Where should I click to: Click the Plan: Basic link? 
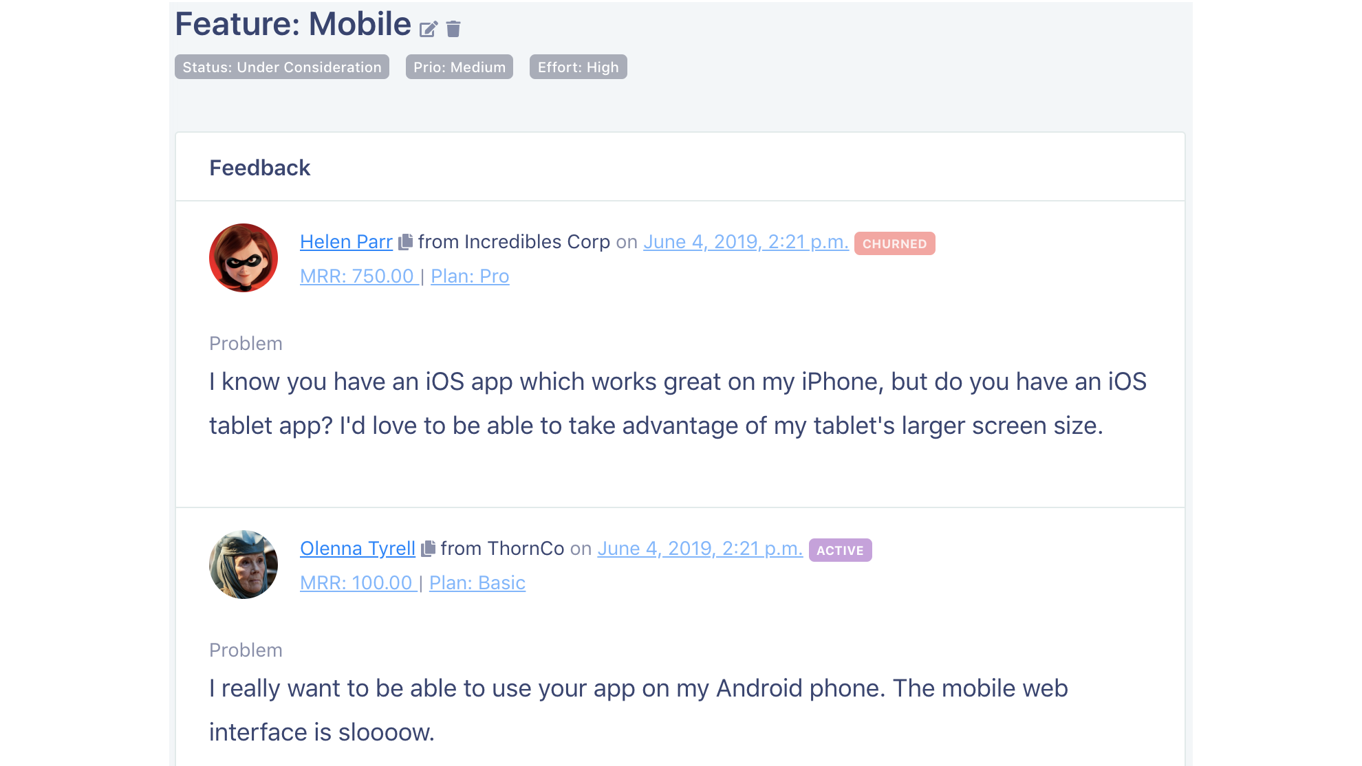477,583
